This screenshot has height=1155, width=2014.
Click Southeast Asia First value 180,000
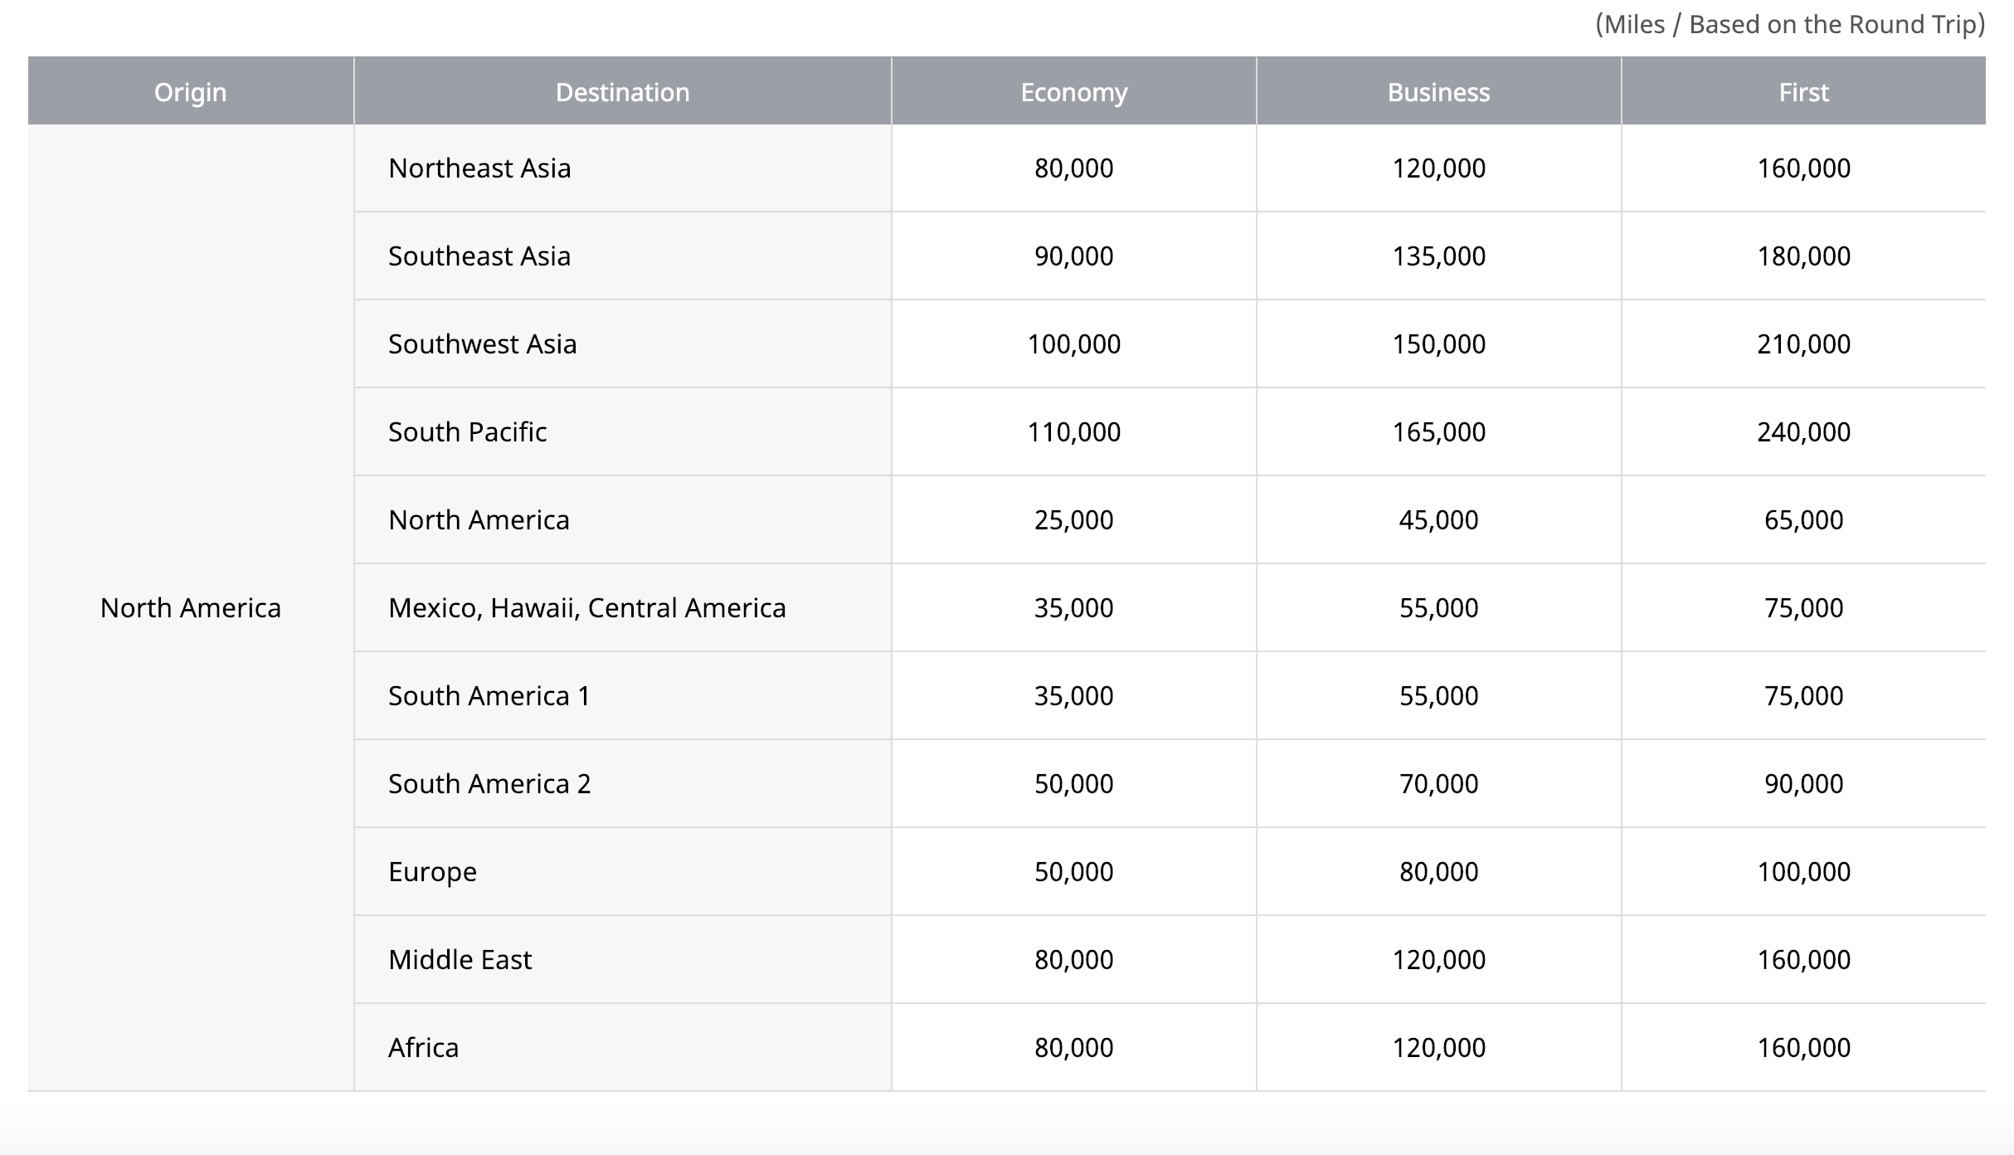(1803, 256)
